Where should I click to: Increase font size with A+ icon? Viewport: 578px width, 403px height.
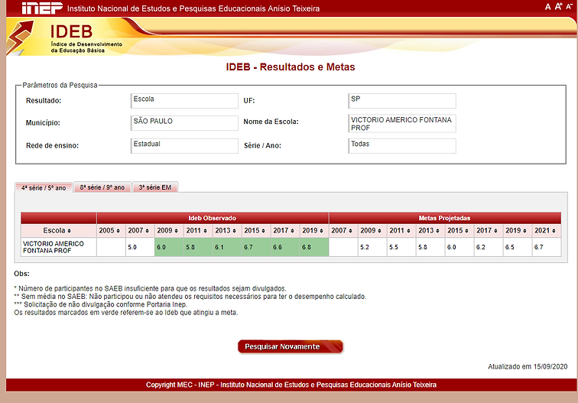pyautogui.click(x=559, y=6)
